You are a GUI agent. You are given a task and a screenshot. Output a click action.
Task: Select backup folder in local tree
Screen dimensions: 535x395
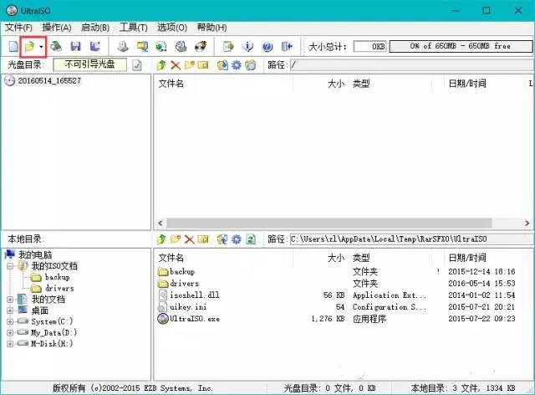pyautogui.click(x=58, y=277)
